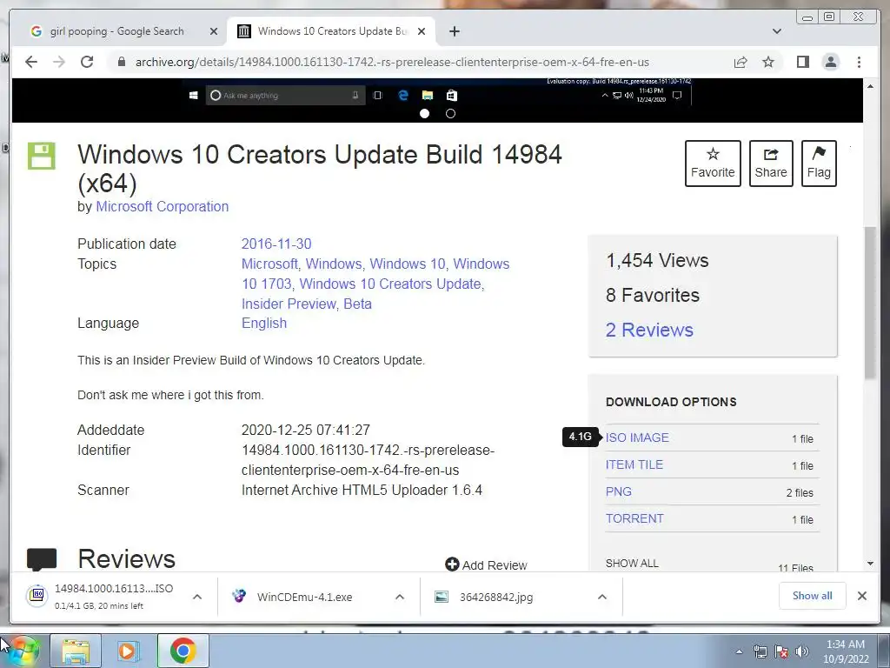890x668 pixels.
Task: Open the Windows 10 Creators Update topic link
Action: point(390,284)
